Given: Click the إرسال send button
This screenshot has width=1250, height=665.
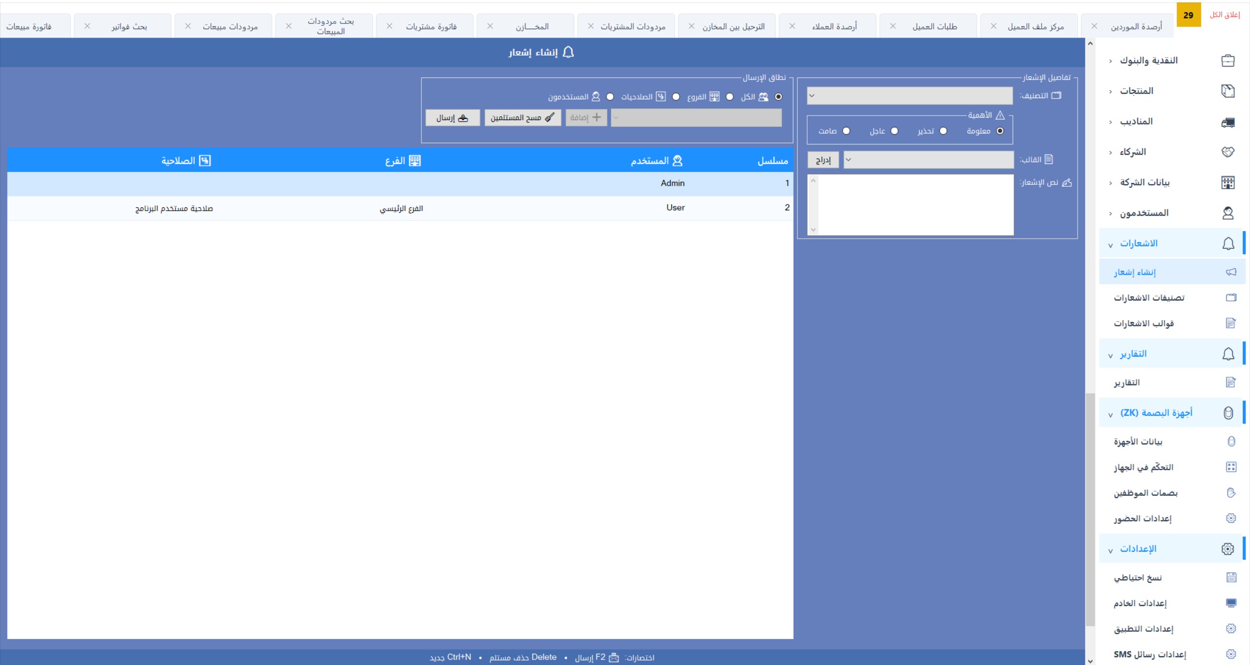Looking at the screenshot, I should pos(452,118).
